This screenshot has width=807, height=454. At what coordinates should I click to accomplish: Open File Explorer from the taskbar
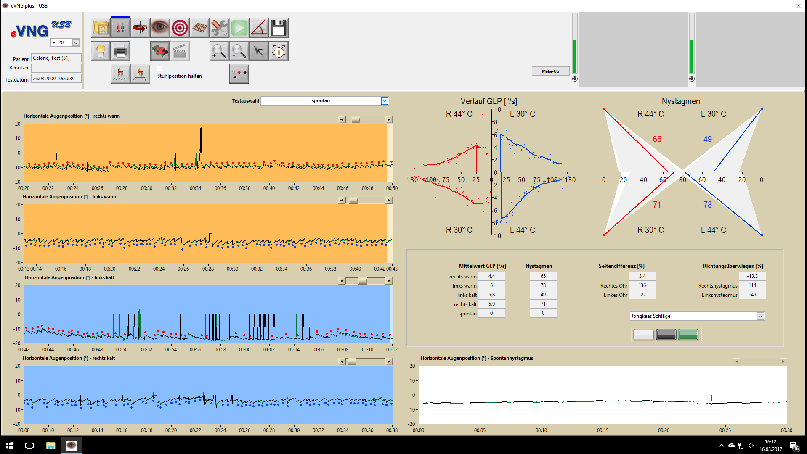click(x=50, y=446)
